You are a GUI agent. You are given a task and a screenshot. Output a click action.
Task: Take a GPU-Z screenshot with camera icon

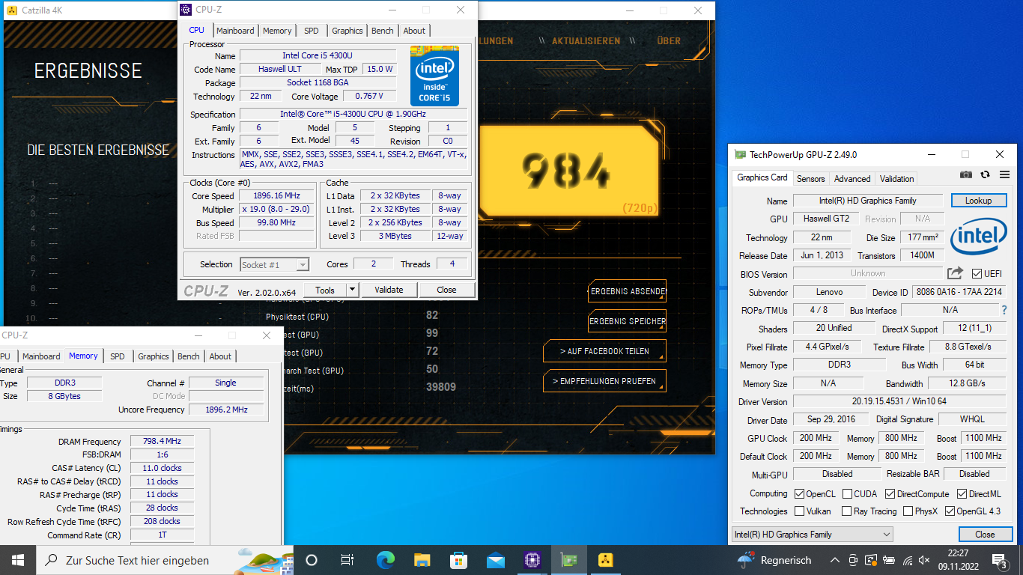click(966, 174)
